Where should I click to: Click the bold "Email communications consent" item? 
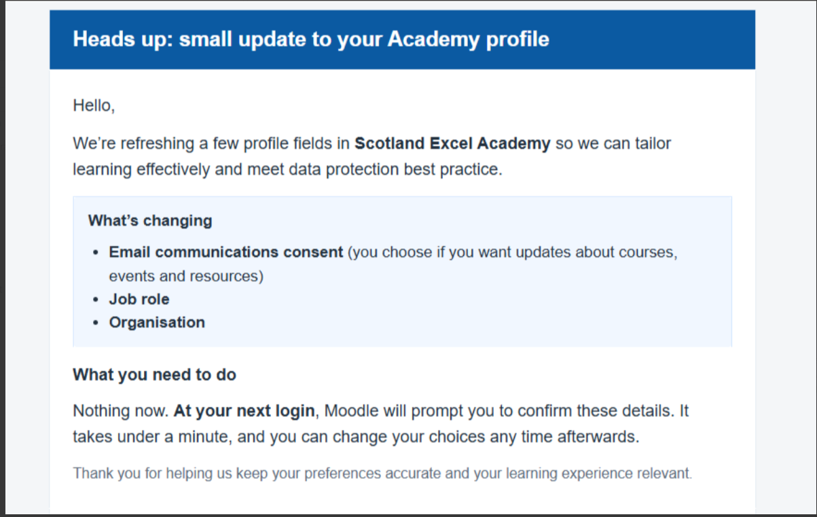tap(226, 252)
